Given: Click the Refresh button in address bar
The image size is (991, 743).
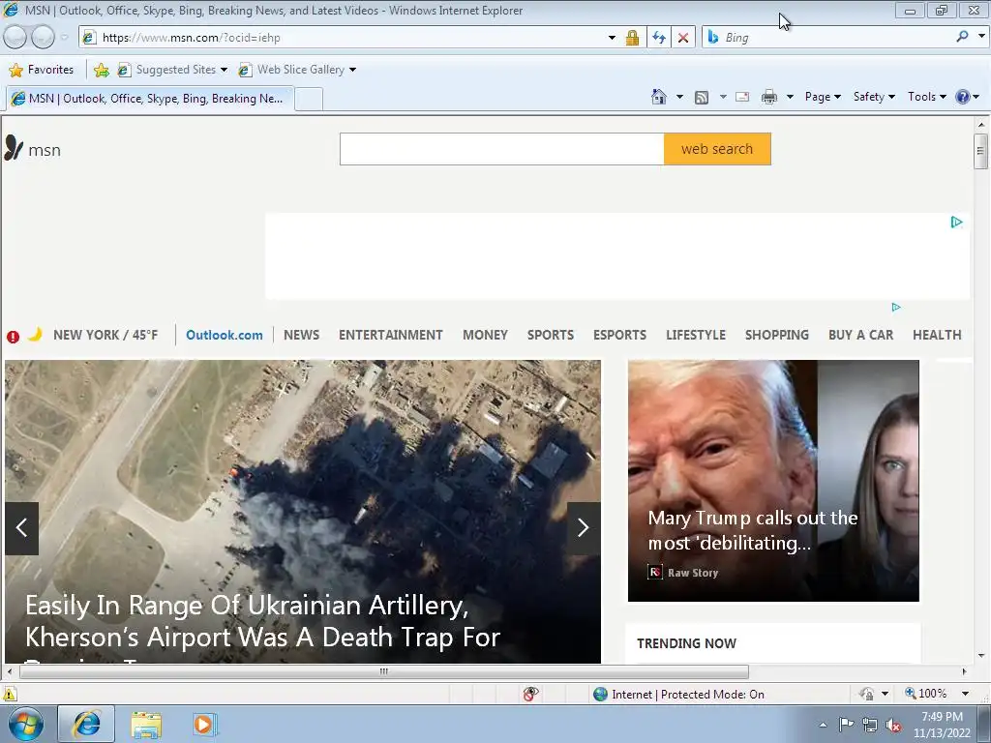Looking at the screenshot, I should click(658, 38).
